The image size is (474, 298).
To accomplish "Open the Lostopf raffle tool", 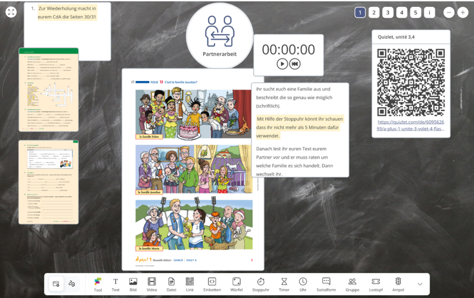I will (x=375, y=284).
